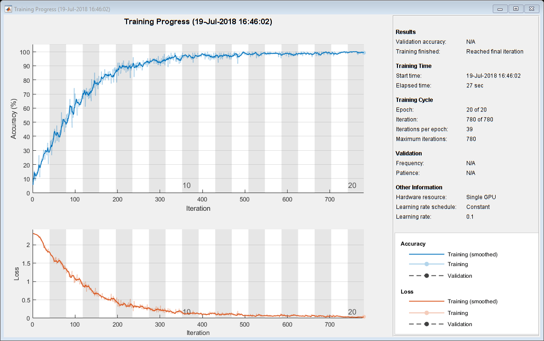Click the 'Validation accuracy:' label
Viewport: 544px width, 341px height.
point(421,42)
